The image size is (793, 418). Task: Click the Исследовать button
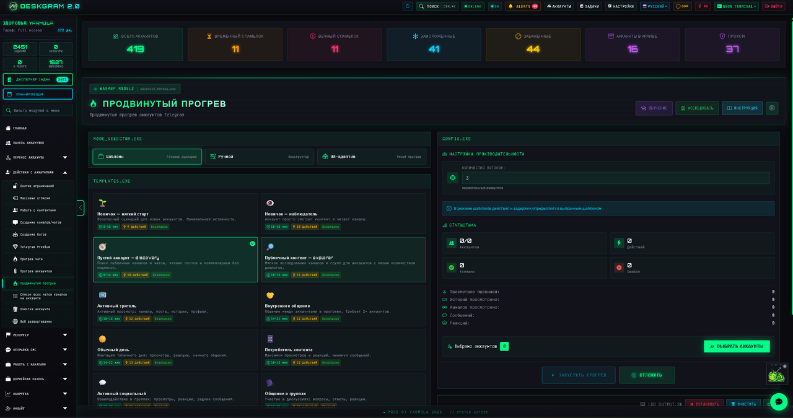(697, 108)
